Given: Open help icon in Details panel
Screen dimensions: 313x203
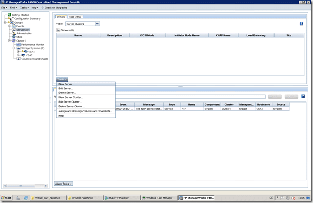Looking at the screenshot, I should pos(301,24).
